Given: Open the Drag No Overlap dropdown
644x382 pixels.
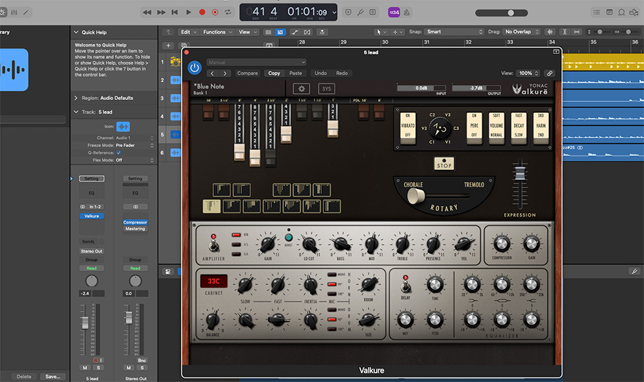Looking at the screenshot, I should [x=521, y=32].
